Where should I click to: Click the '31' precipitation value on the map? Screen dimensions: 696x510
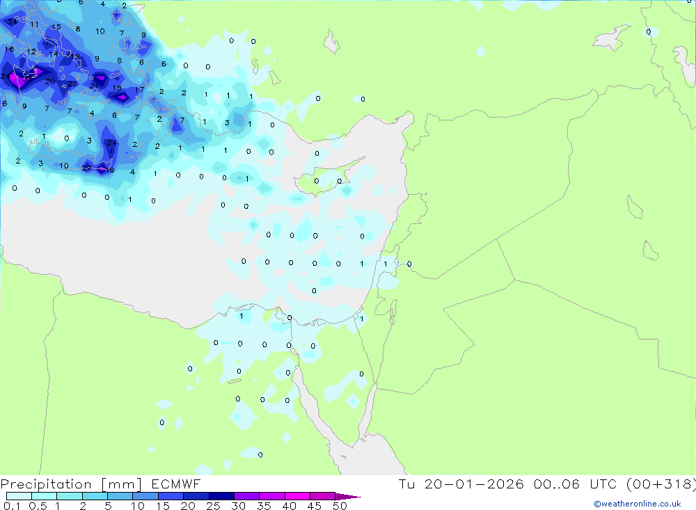pos(26,79)
